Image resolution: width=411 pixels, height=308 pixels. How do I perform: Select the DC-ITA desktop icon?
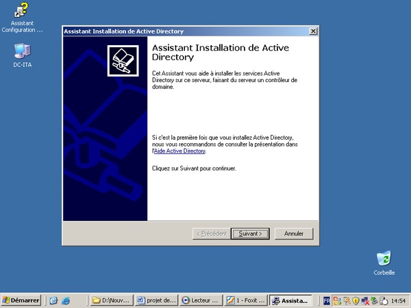(23, 55)
